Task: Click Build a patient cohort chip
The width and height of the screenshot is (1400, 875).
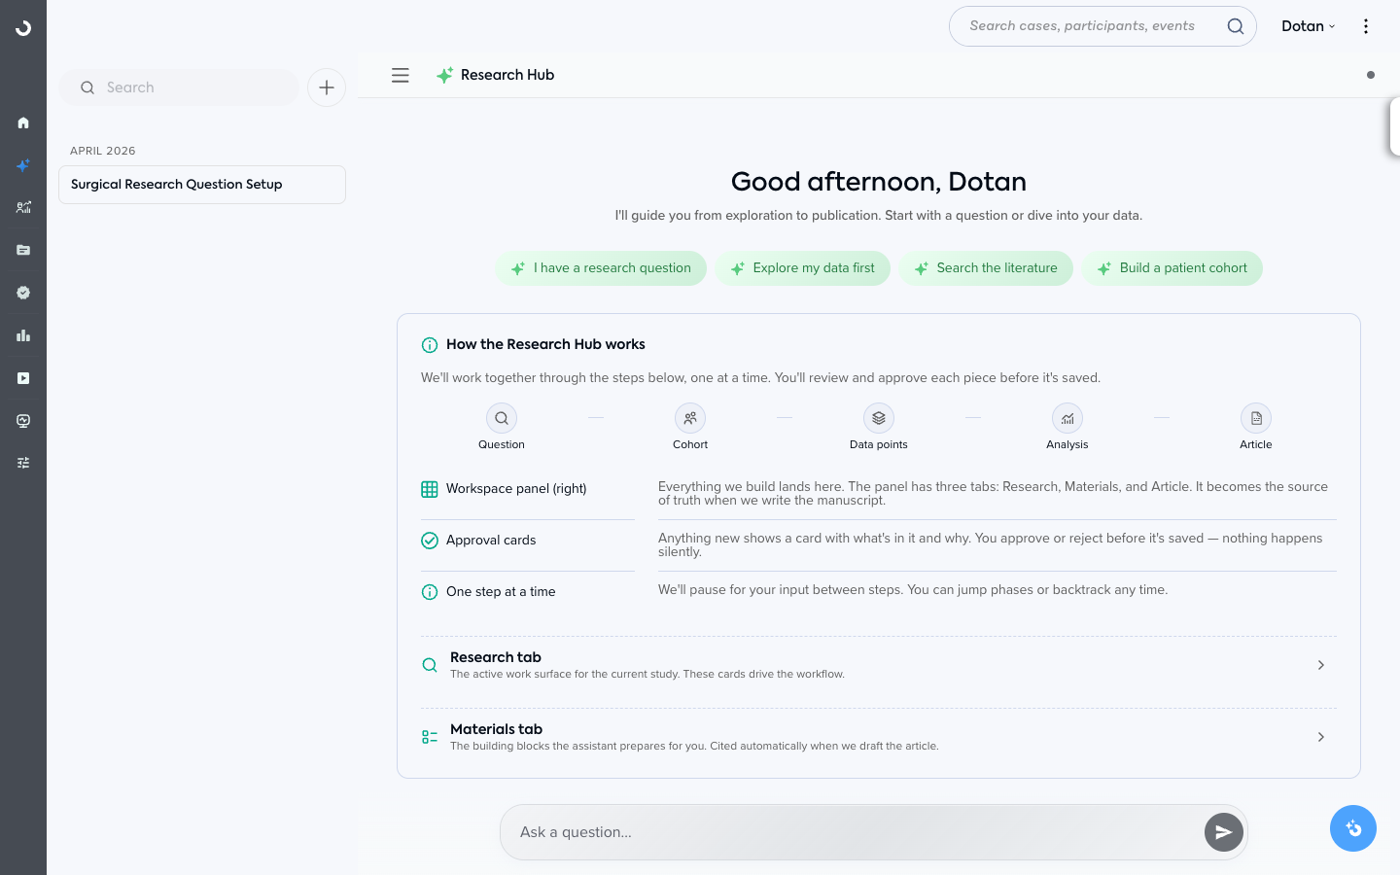Action: pos(1172,268)
